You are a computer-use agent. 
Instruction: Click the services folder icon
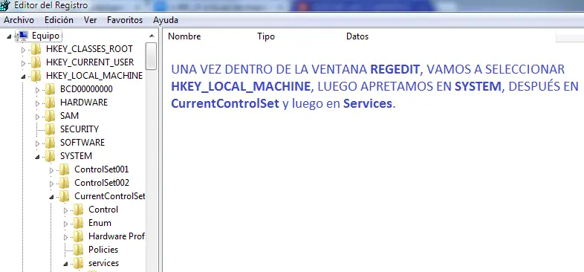[x=79, y=263]
